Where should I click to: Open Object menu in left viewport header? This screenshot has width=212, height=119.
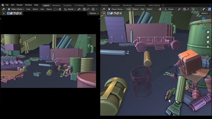pos(49,9)
